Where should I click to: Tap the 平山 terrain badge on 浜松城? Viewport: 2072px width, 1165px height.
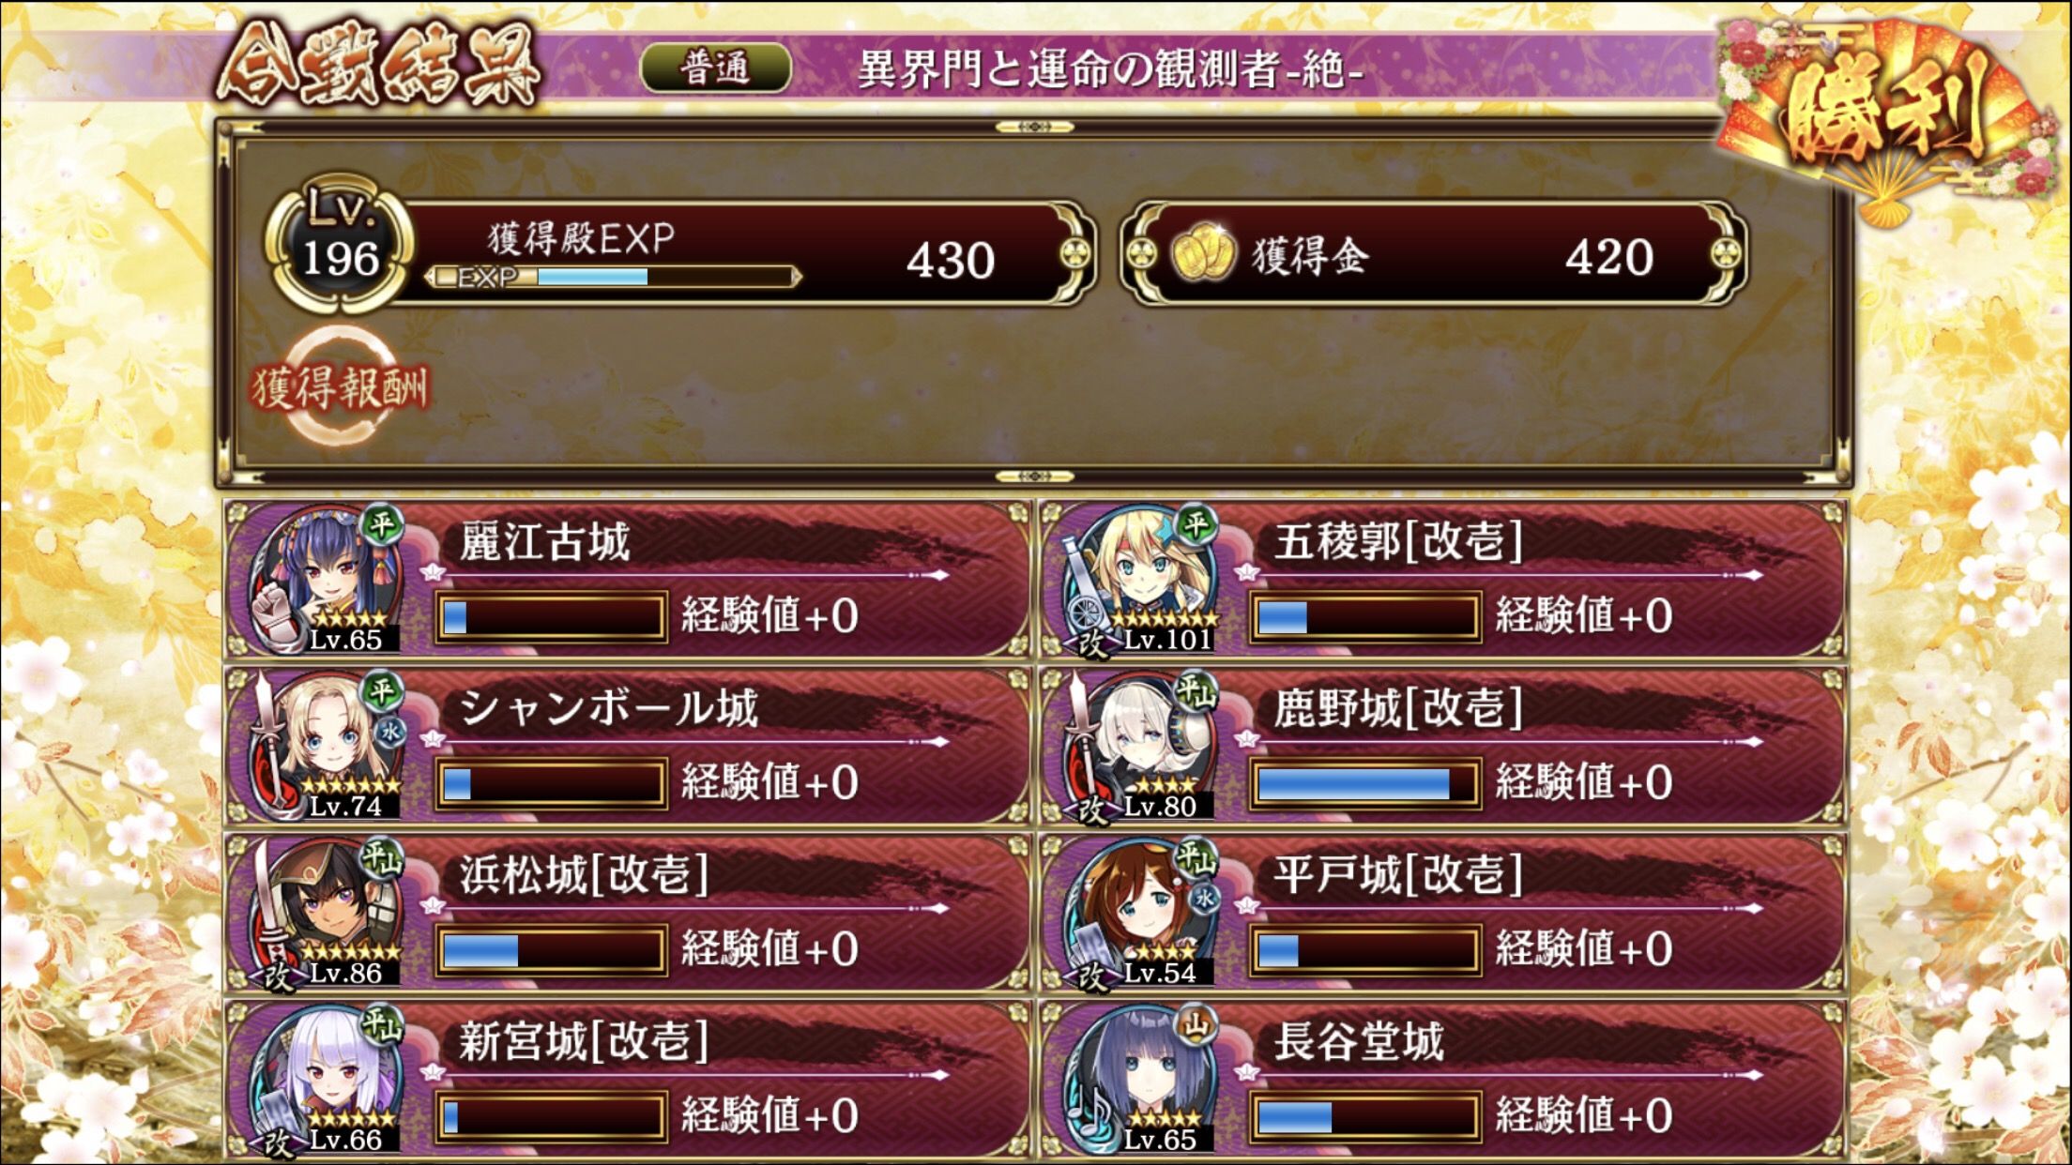(382, 858)
